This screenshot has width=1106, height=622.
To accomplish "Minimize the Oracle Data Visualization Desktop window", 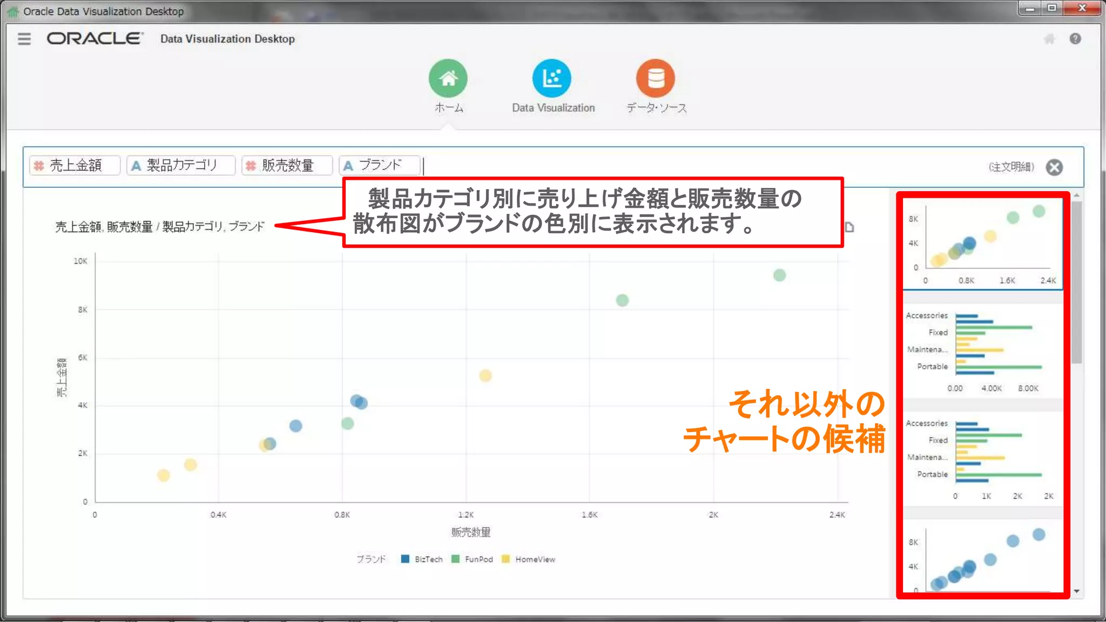I will point(1030,9).
